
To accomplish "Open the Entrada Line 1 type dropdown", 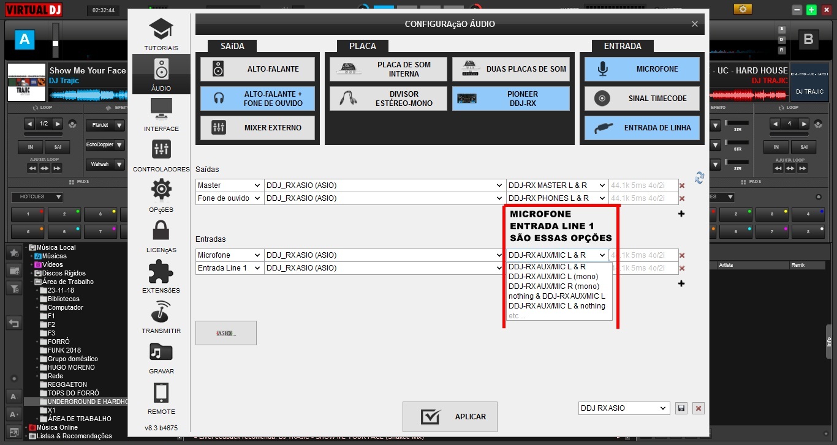I will 229,268.
